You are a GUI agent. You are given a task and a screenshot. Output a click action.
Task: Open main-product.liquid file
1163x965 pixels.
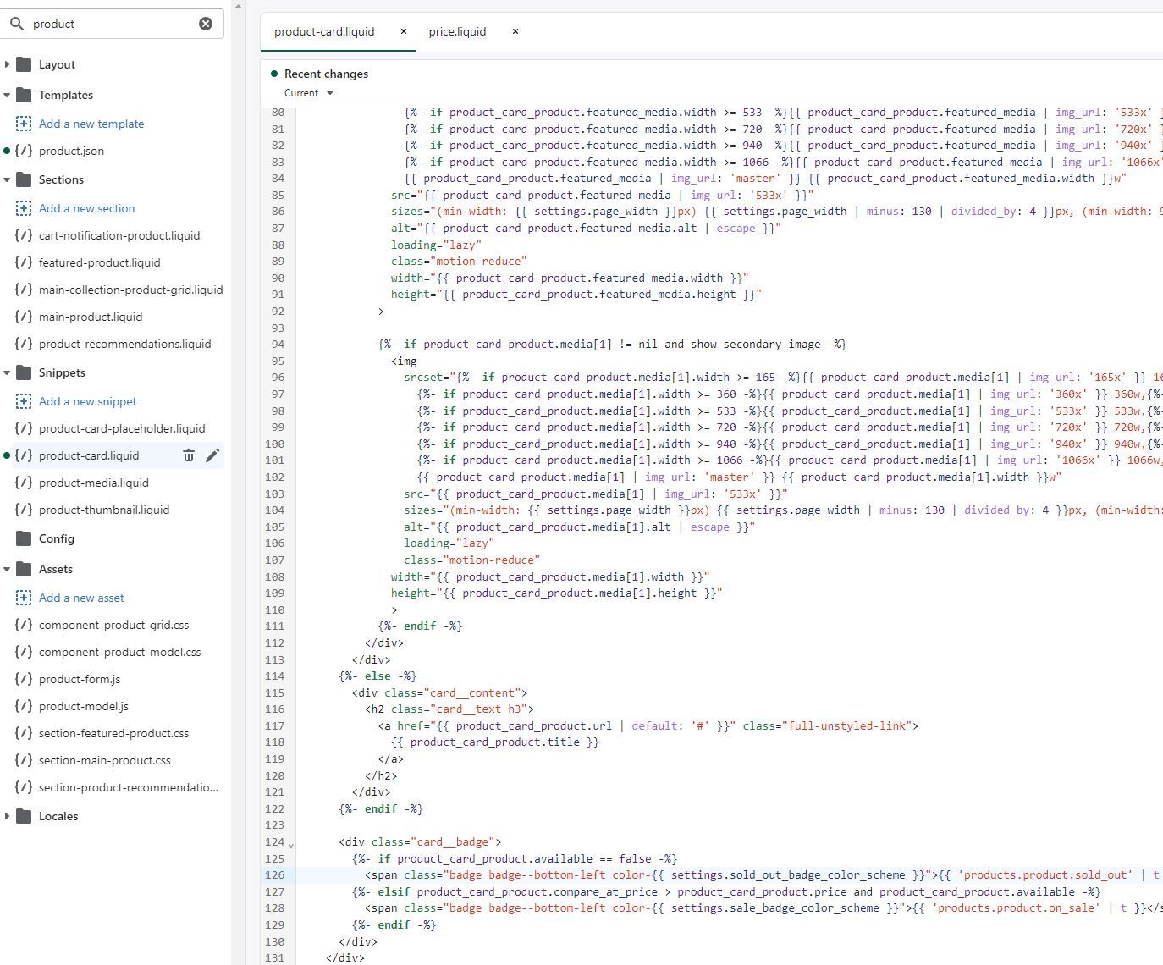(91, 317)
